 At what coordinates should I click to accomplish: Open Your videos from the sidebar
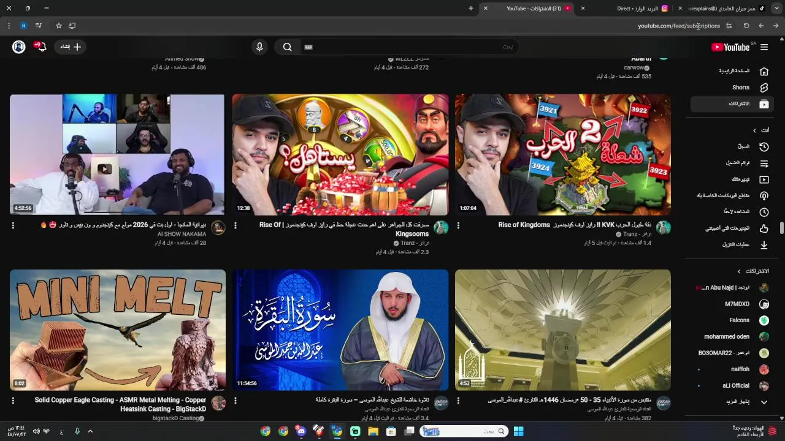[x=732, y=179]
